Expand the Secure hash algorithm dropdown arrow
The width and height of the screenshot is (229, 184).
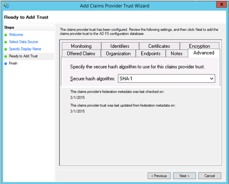point(212,79)
